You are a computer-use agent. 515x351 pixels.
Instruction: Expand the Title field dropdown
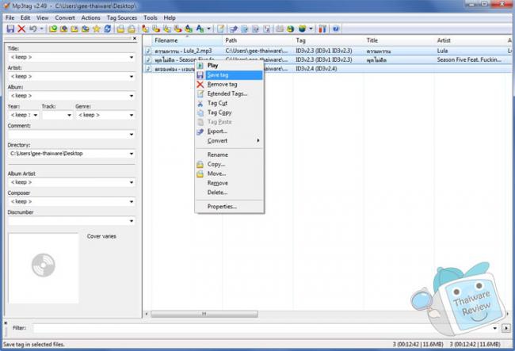click(132, 58)
